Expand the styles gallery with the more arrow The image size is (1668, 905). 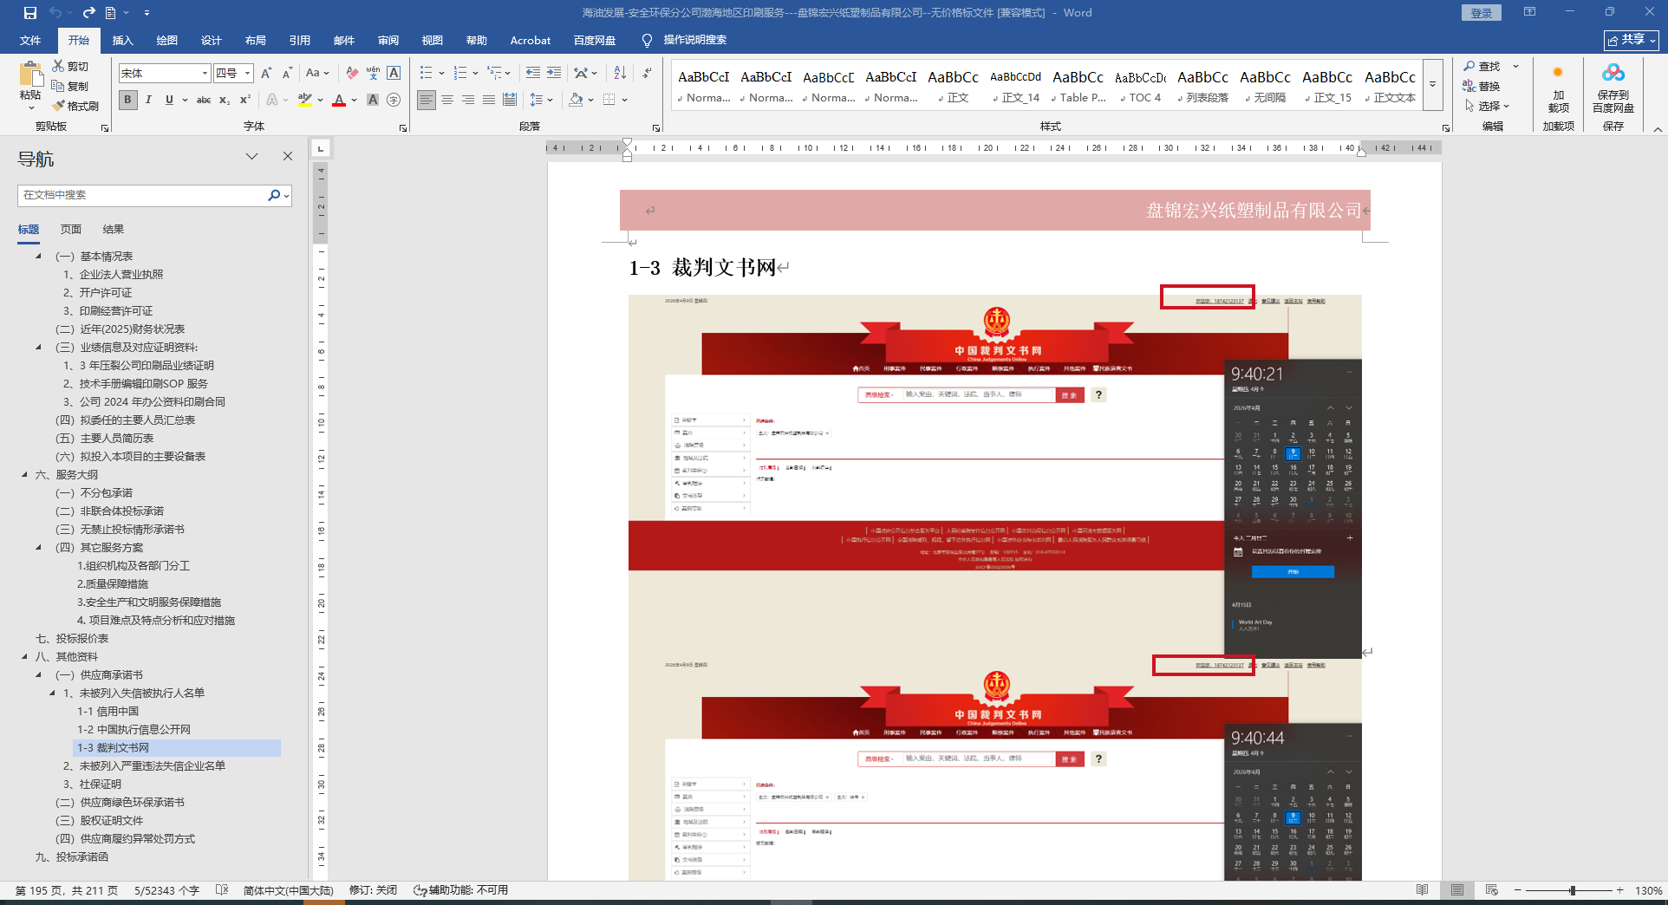(1433, 84)
